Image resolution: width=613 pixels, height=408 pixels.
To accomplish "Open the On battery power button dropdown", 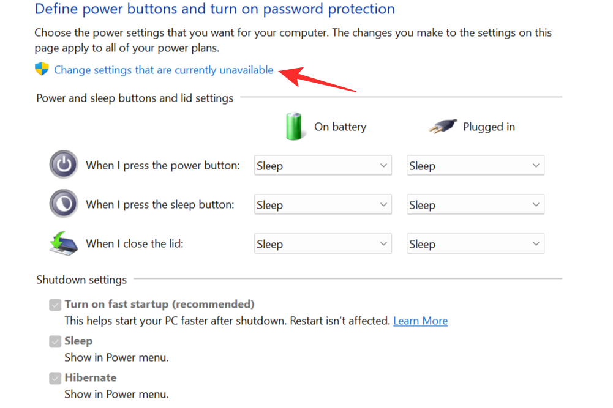I will click(x=323, y=165).
